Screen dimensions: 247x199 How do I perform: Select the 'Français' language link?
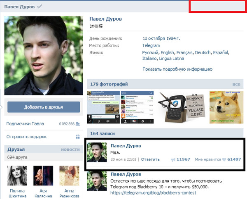click(184, 52)
